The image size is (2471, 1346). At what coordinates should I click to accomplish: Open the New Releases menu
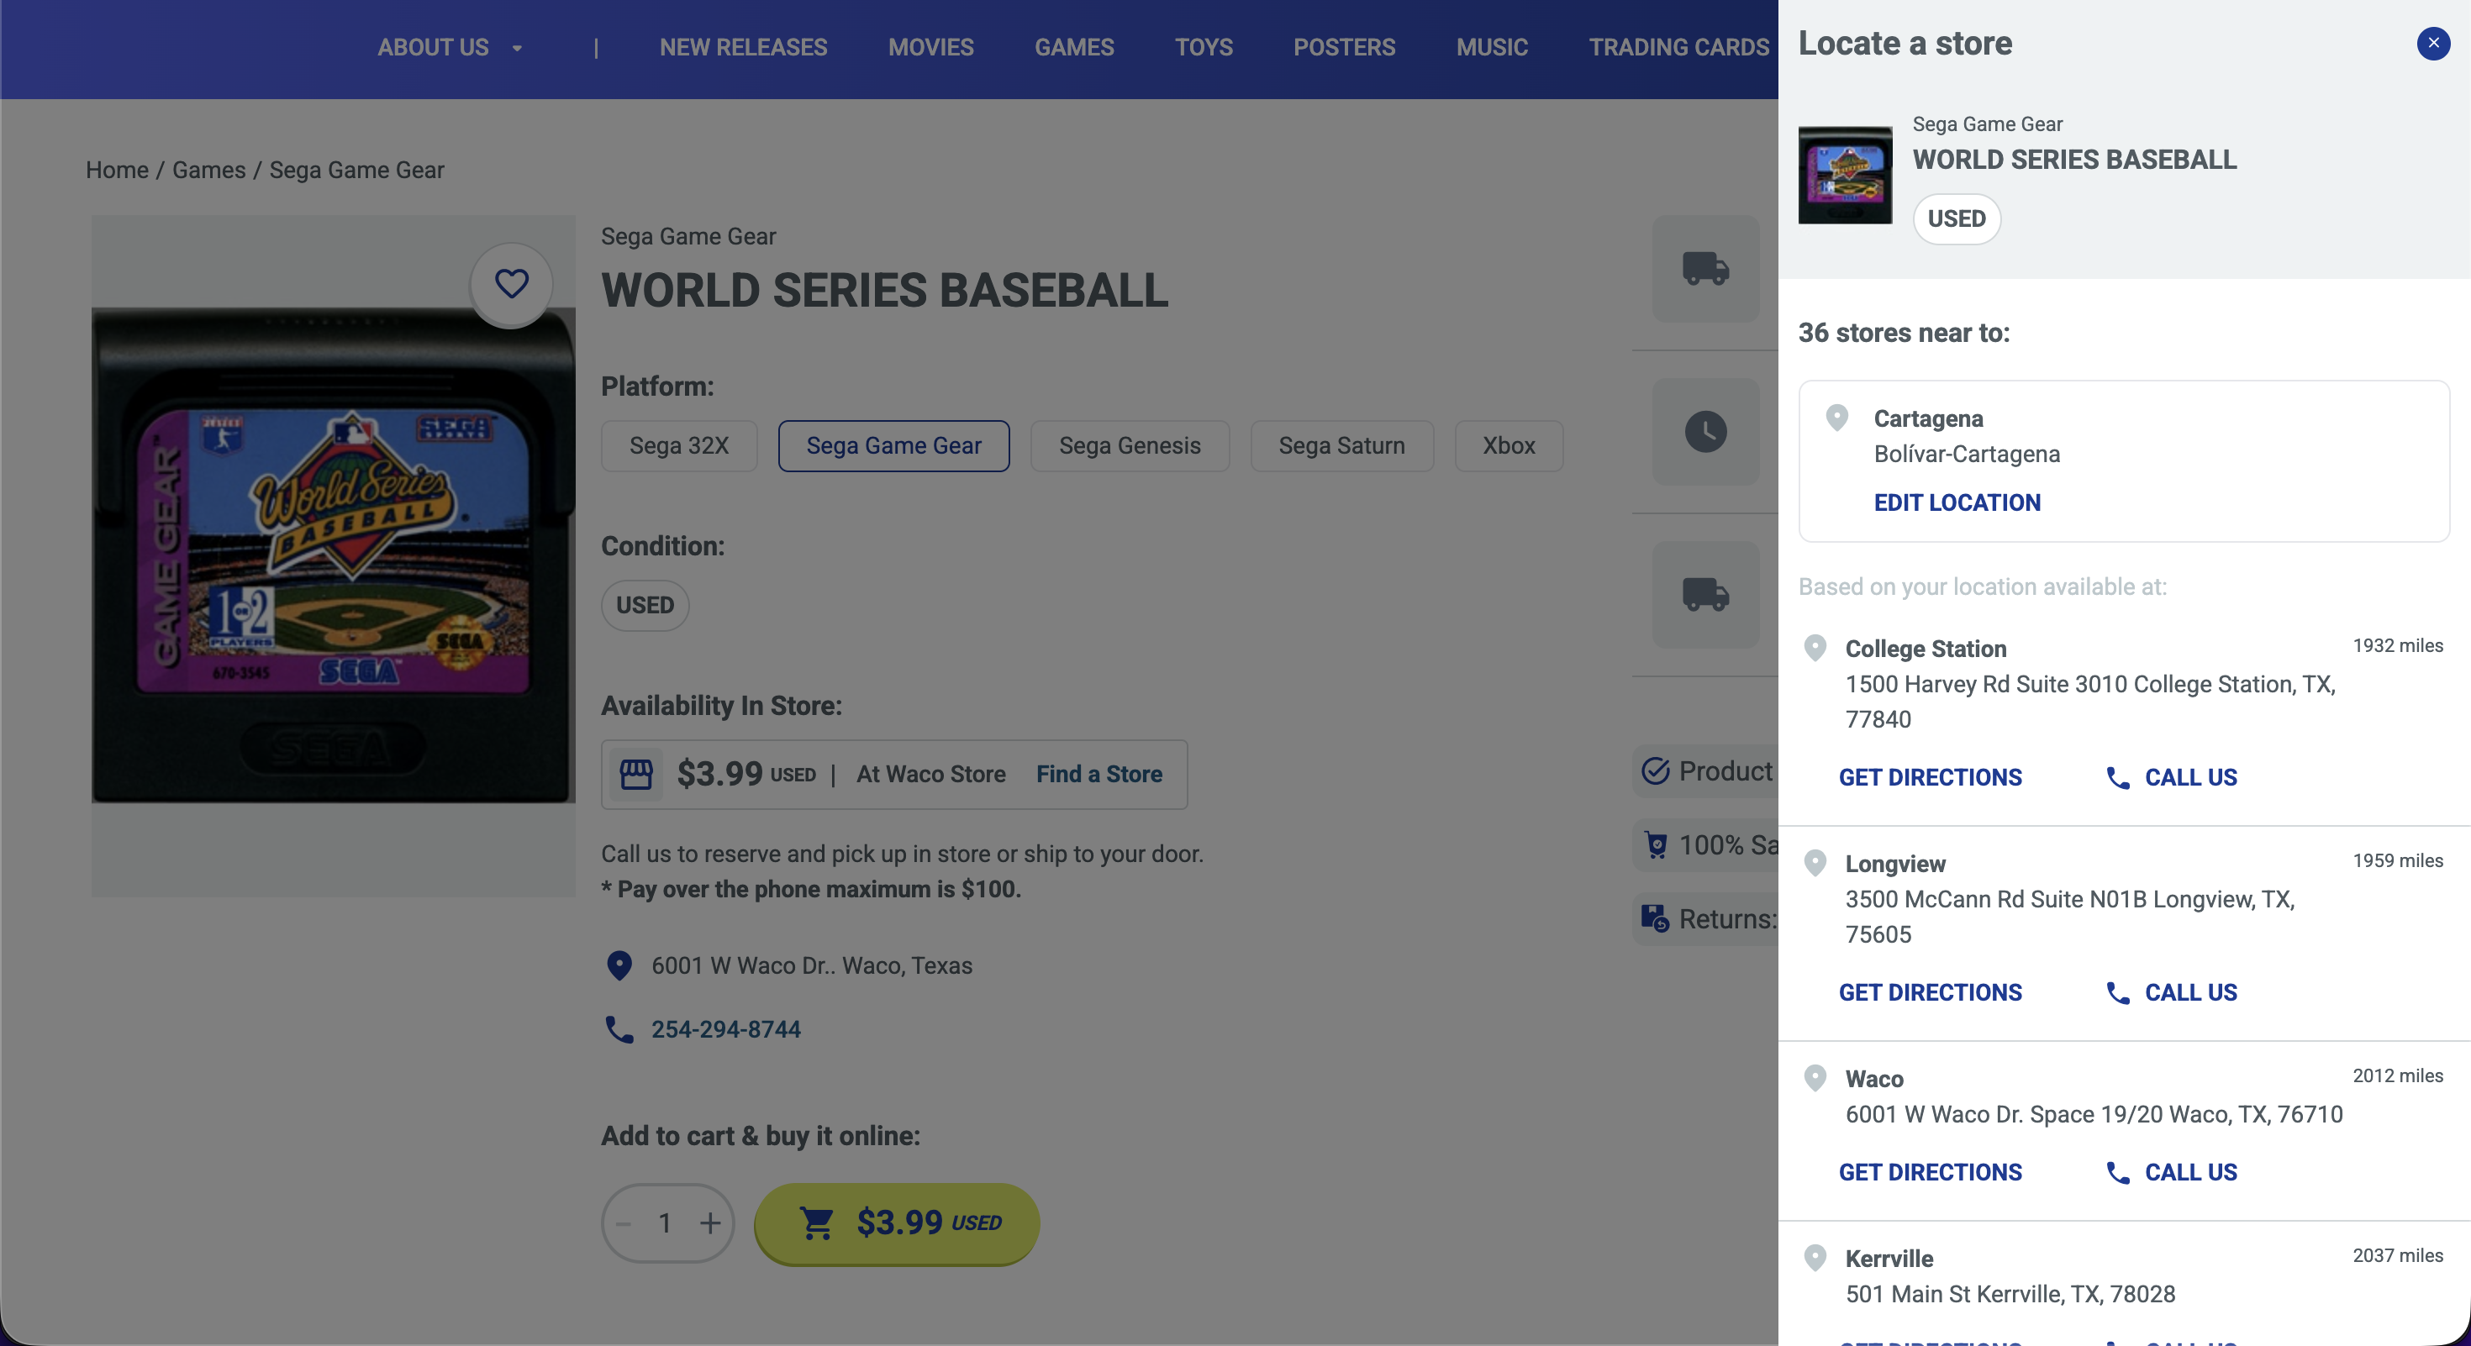(744, 48)
